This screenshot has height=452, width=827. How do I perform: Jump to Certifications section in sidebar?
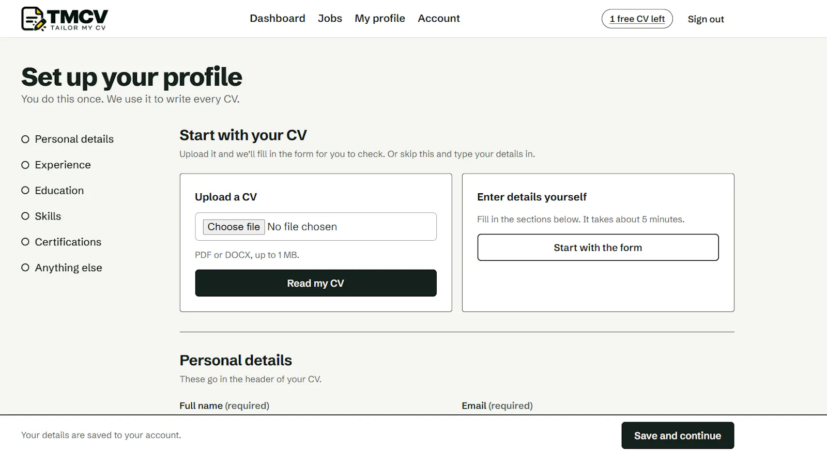68,242
